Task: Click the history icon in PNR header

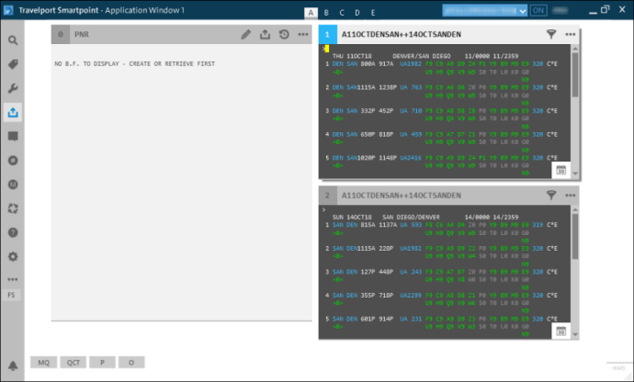Action: pos(284,35)
